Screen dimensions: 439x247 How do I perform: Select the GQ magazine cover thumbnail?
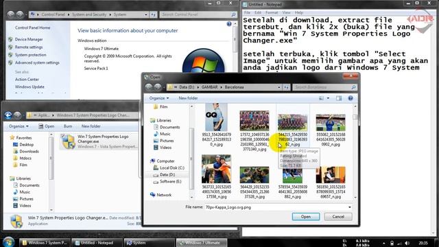pyautogui.click(x=216, y=117)
